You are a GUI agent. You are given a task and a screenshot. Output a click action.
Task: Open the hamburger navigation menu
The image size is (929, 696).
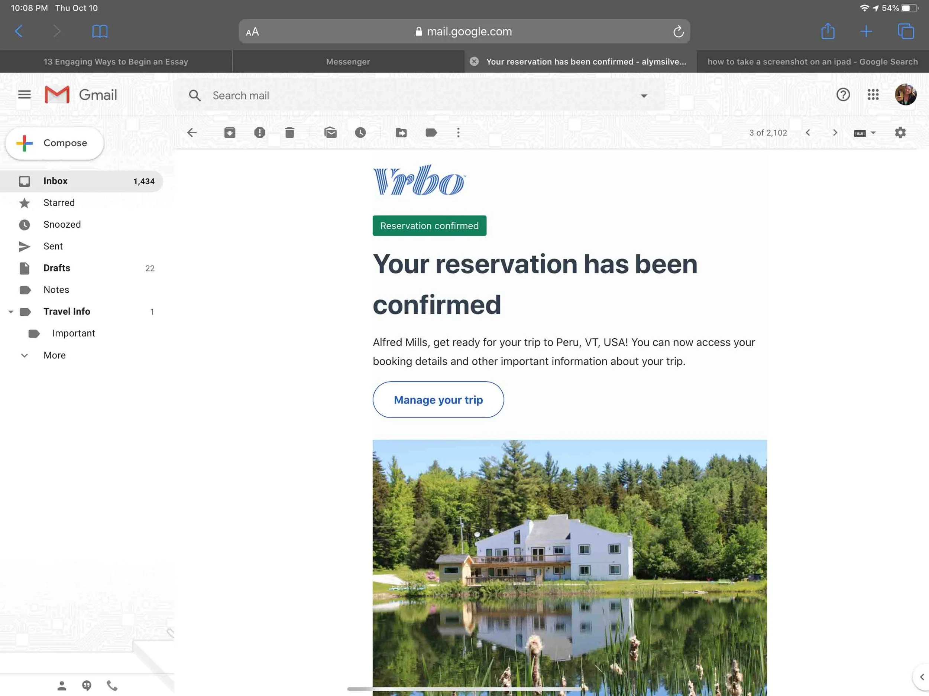[x=24, y=94]
